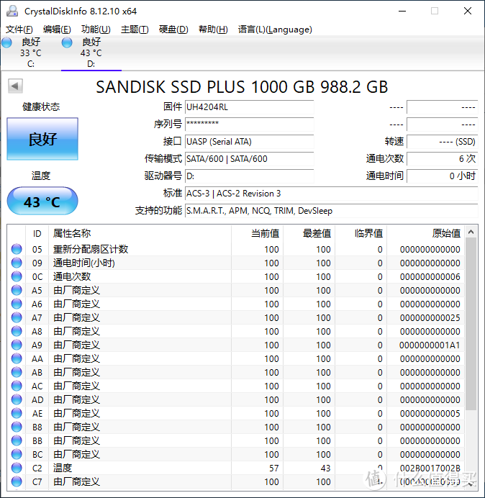This screenshot has height=498, width=485.
Task: Click the 传输模式 field SATA/600 | SATA/600
Action: click(x=249, y=158)
